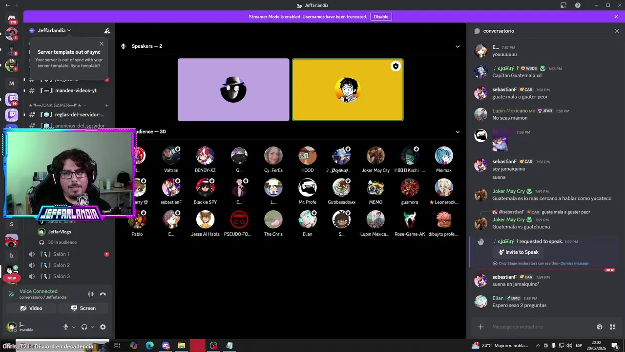Open the weather widget showing 24°C
625x352 pixels.
click(x=500, y=346)
